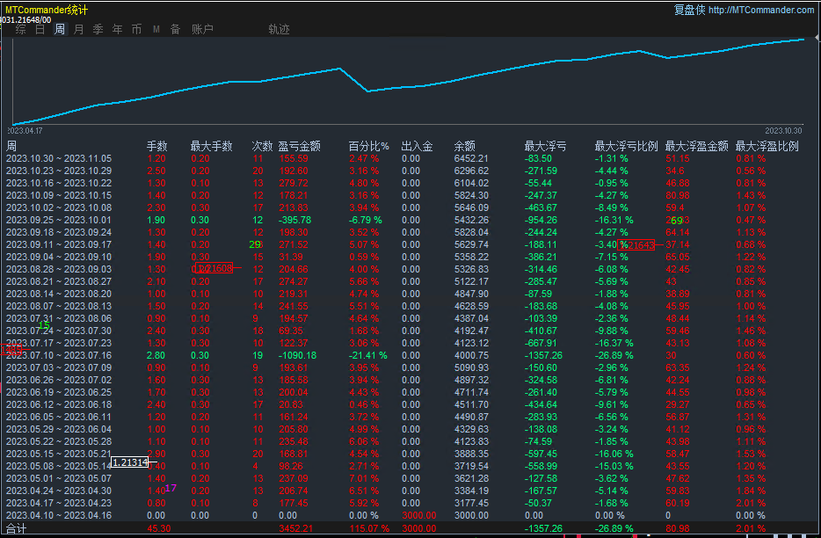Click the chart start date 2023.04.17
Screen dimensions: 821x538
(25, 131)
